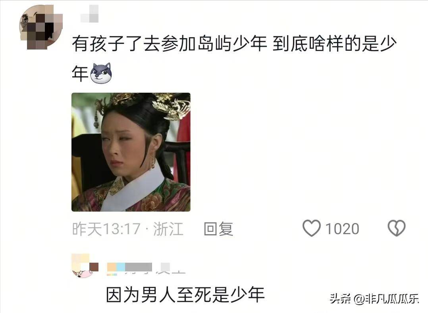Open the top commenter's pixelated avatar
428x313 pixels.
point(41,27)
